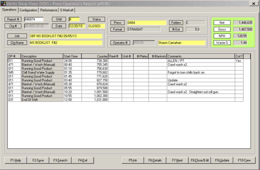Go to next report with F7-Next

[x=177, y=160]
